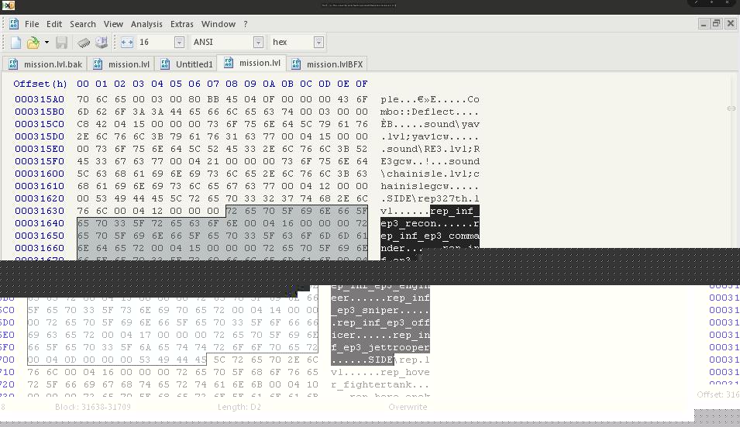740x427 pixels.
Task: Open the ANSI character set dropdown
Action: [258, 43]
